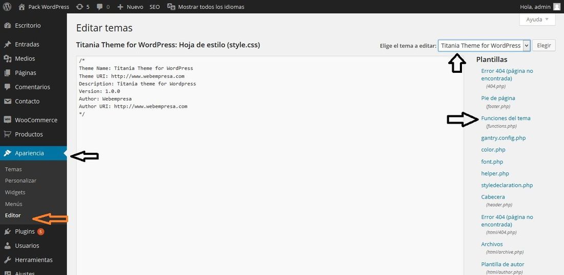Click Mostrar todos los idiomas
Screen dimensions: 564x275
(211, 7)
